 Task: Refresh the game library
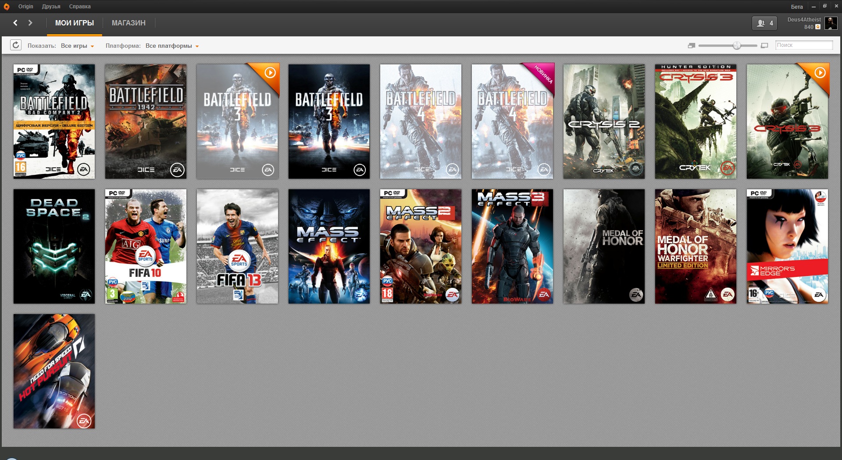point(16,45)
